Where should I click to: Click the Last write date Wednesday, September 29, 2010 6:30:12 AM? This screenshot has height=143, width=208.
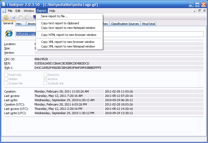(64, 100)
